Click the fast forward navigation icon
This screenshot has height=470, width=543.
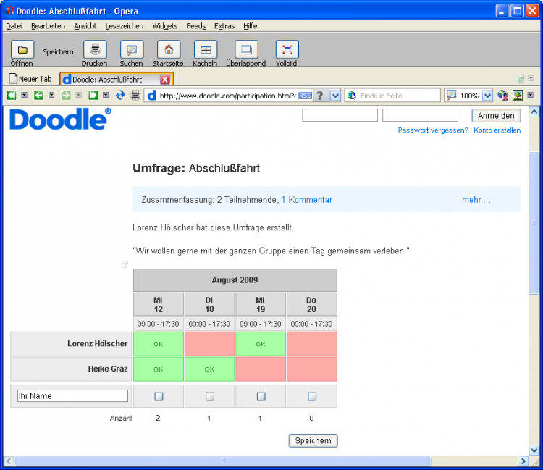(x=93, y=96)
